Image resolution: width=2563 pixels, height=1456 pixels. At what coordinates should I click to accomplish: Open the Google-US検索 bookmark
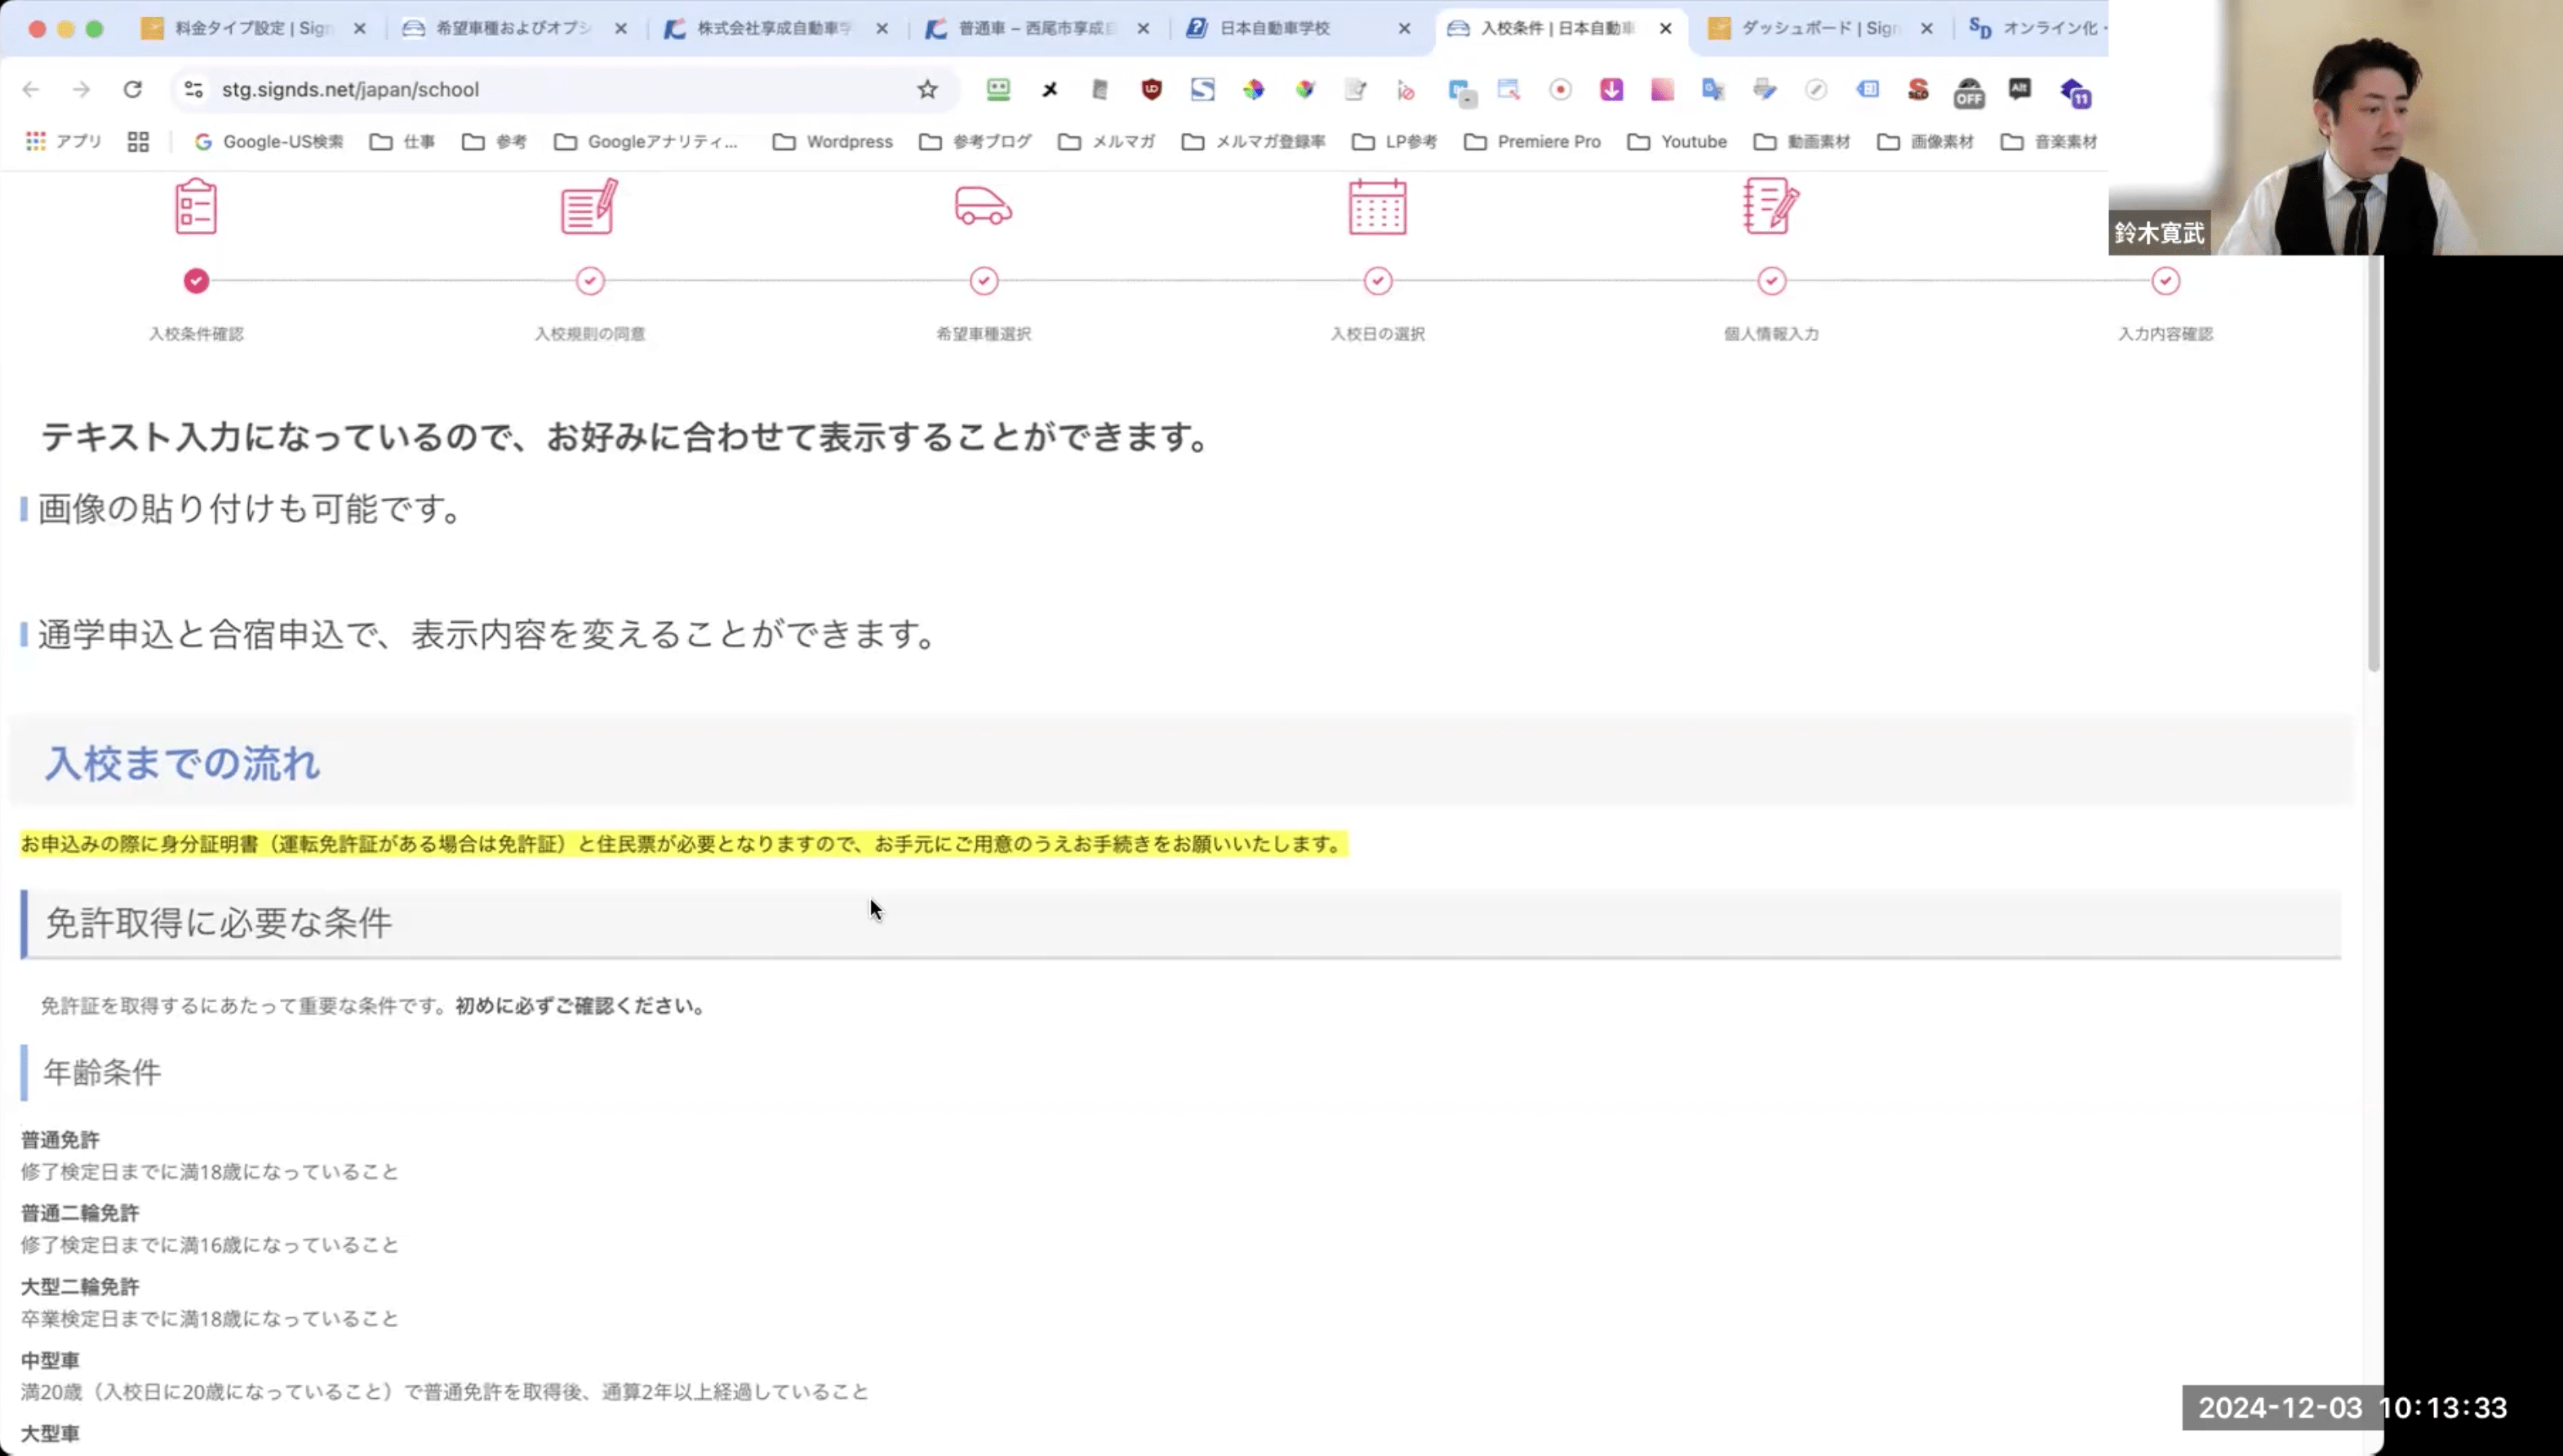point(268,142)
